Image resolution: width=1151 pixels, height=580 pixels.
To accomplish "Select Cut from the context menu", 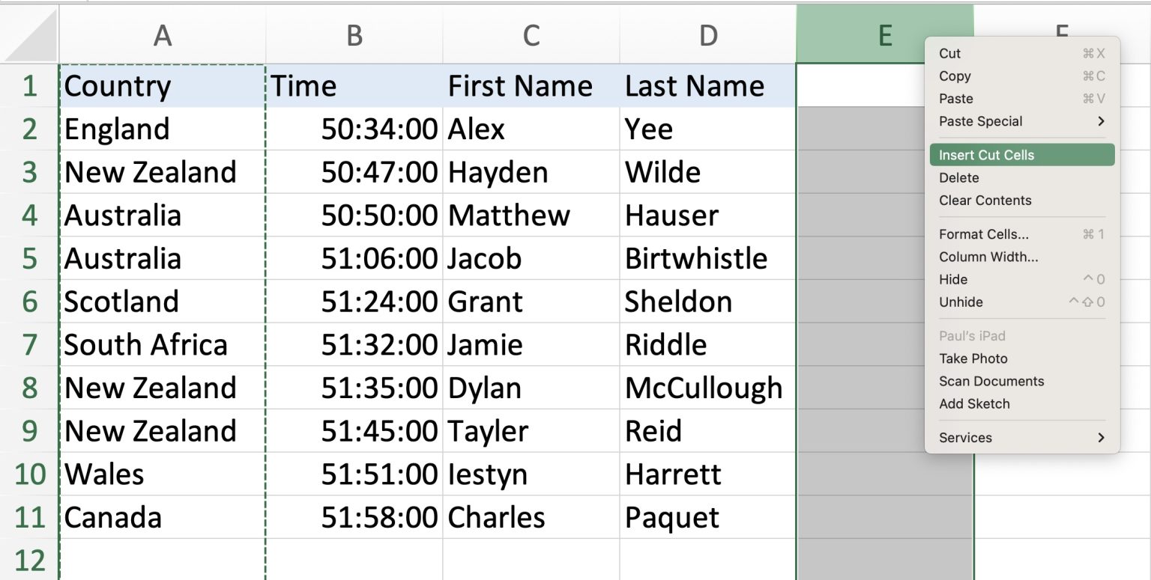I will pos(948,53).
